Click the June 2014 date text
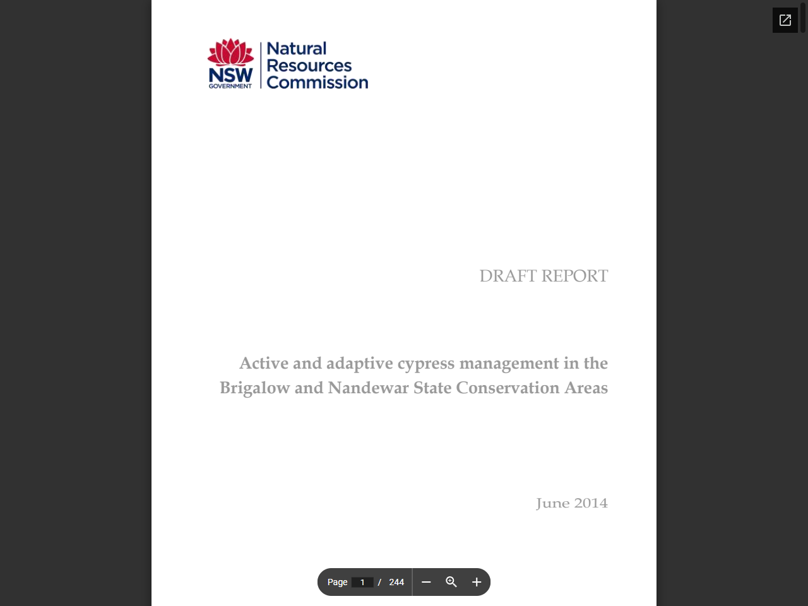Image resolution: width=808 pixels, height=606 pixels. tap(572, 503)
